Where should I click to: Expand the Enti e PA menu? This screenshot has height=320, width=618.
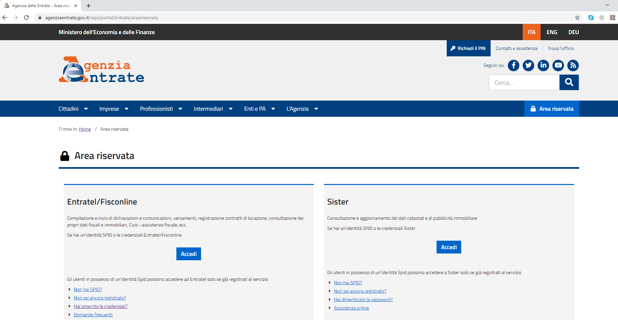click(x=259, y=109)
